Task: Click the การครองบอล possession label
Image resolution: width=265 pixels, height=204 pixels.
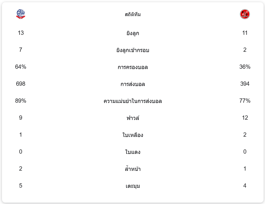Action: tap(132, 67)
